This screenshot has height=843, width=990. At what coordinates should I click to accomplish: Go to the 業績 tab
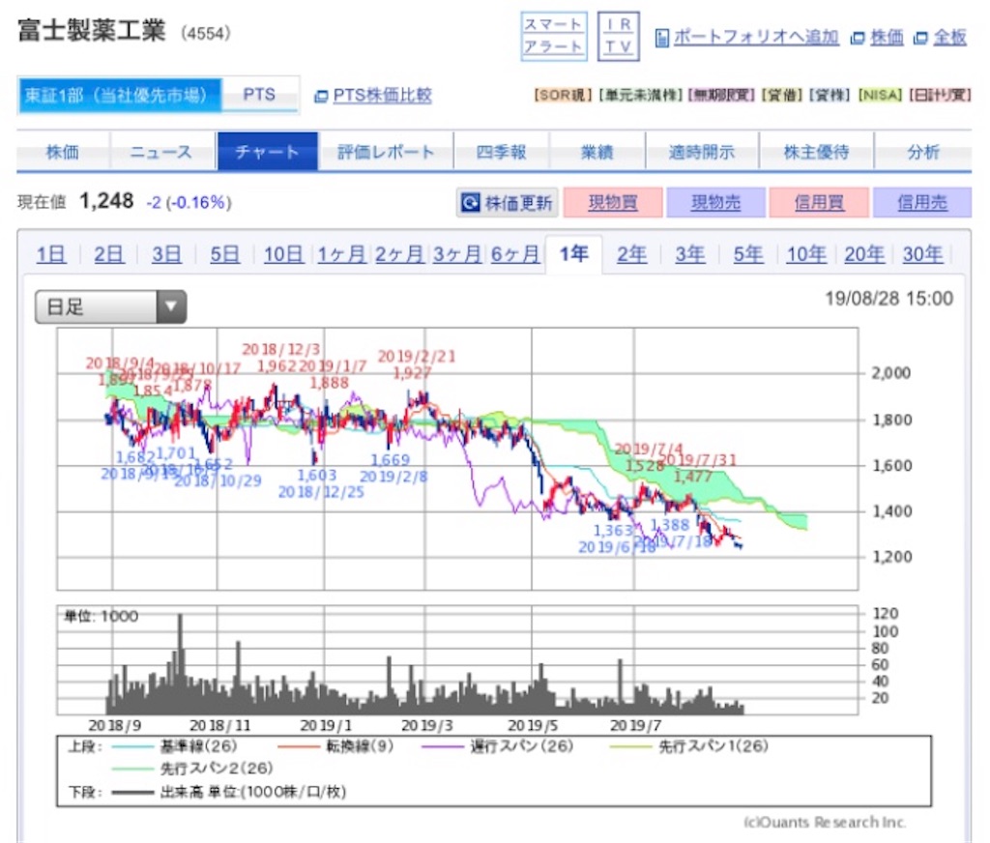[x=597, y=152]
